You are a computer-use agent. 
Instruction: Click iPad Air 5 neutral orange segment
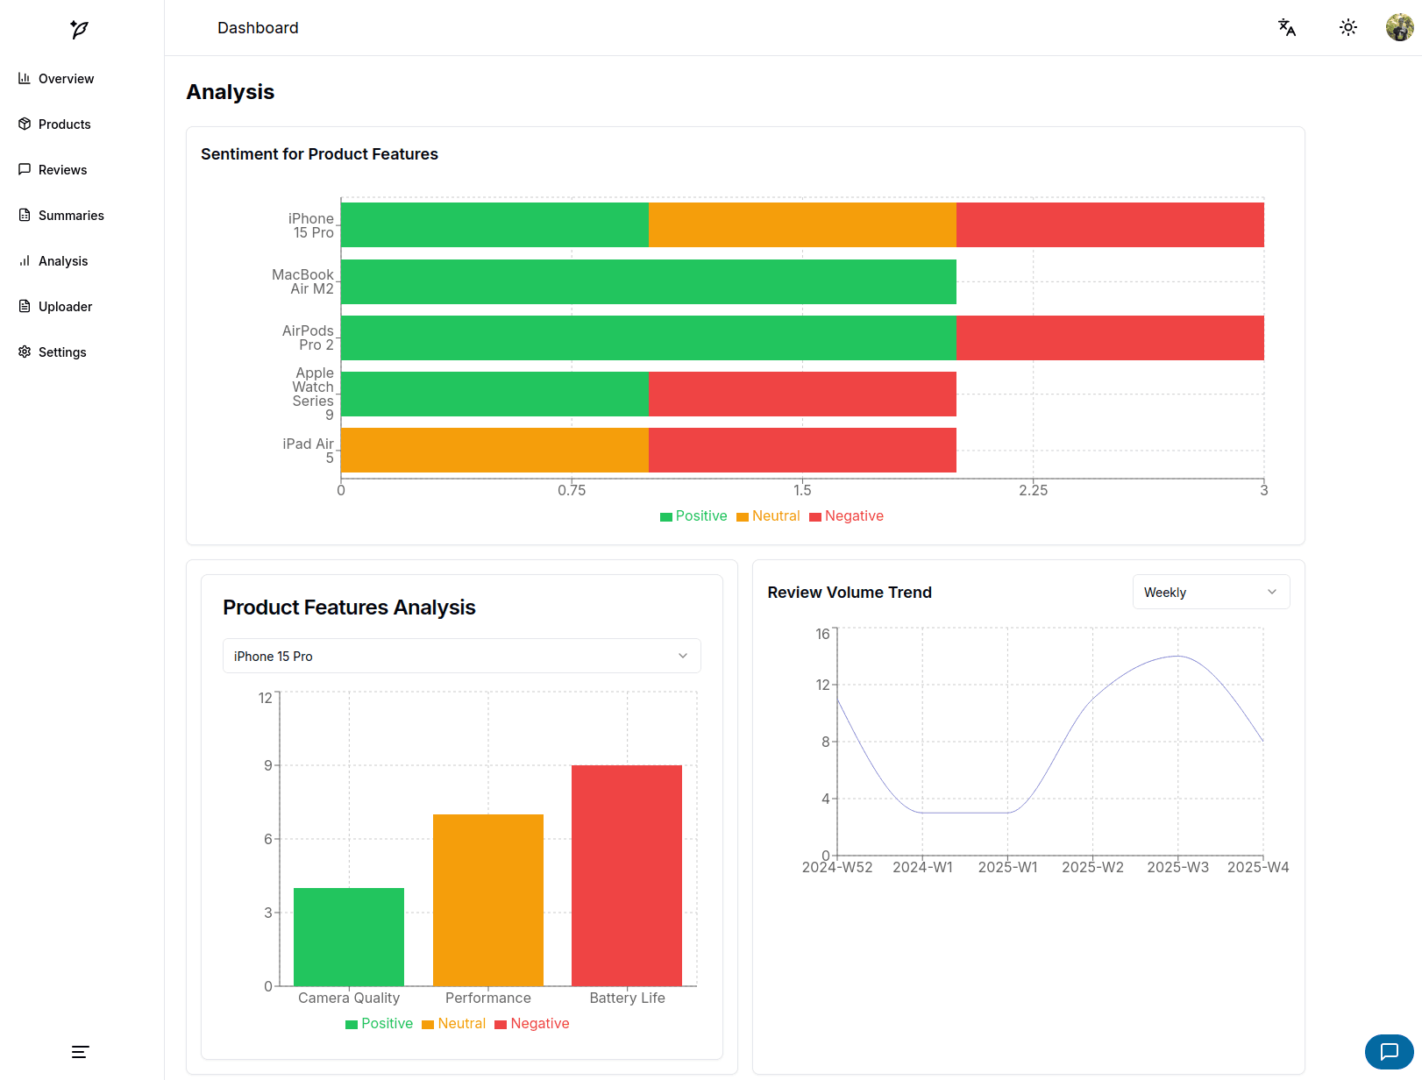point(494,450)
